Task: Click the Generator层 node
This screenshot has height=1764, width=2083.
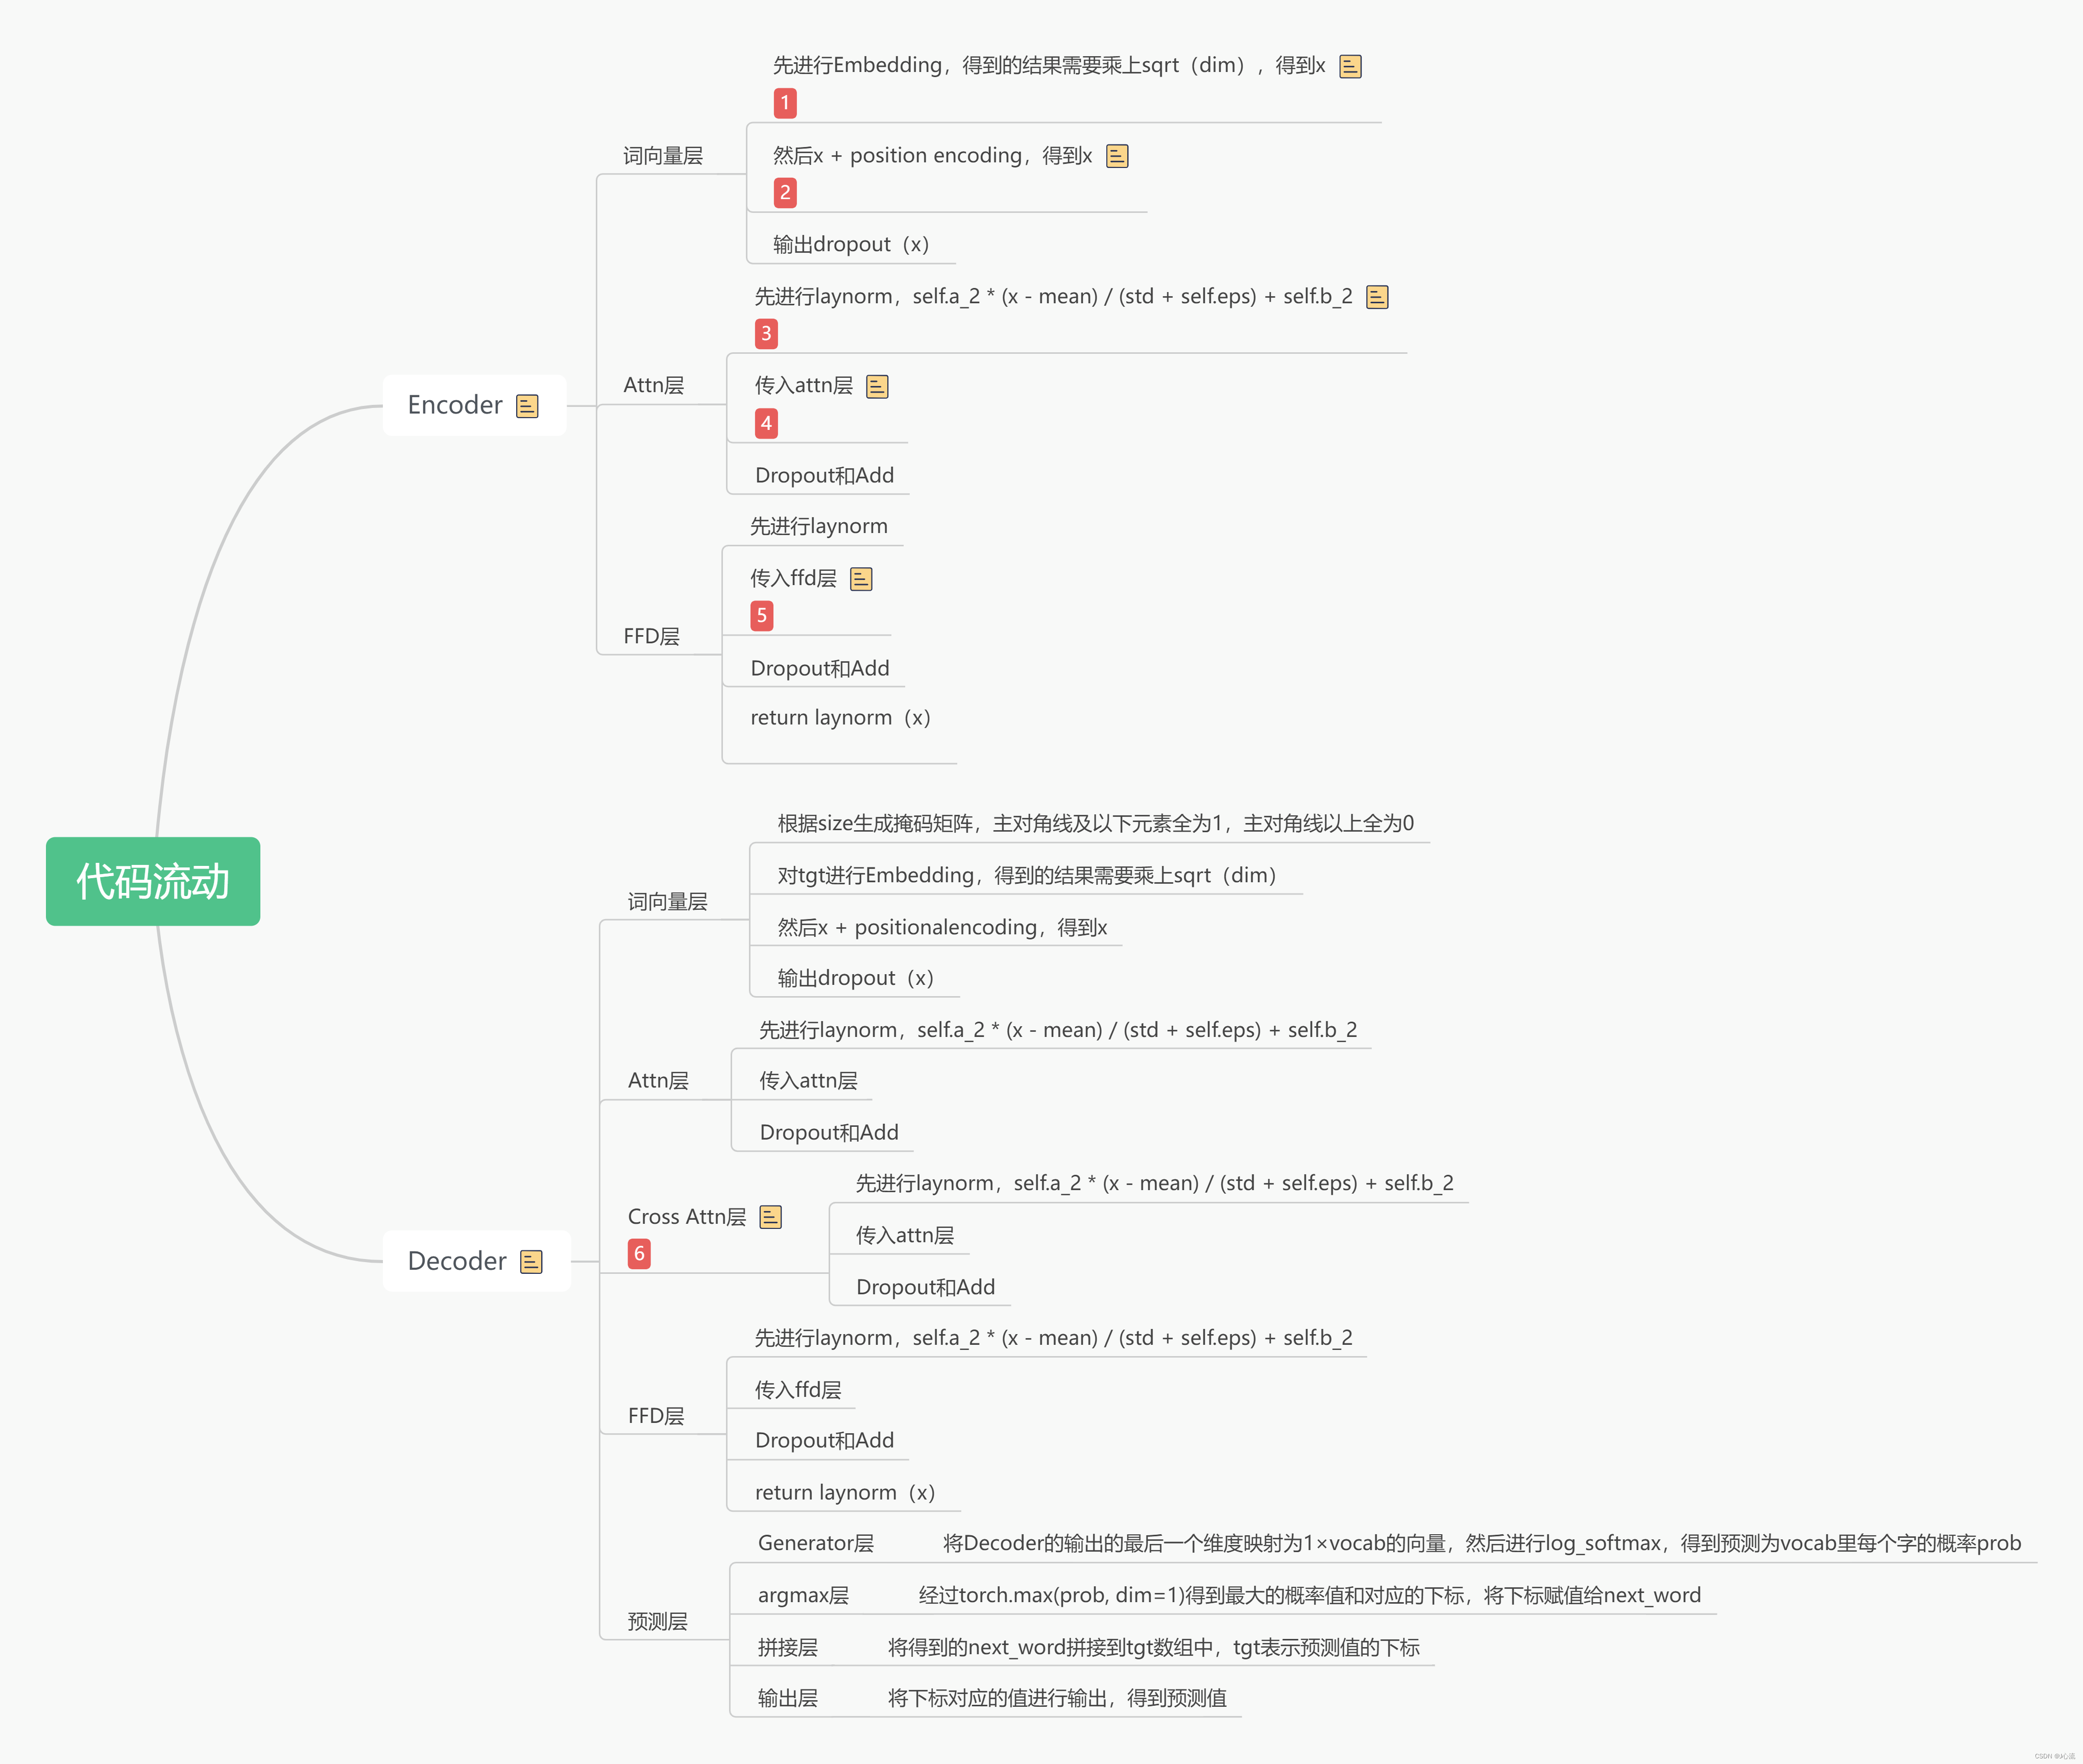Action: [x=815, y=1543]
